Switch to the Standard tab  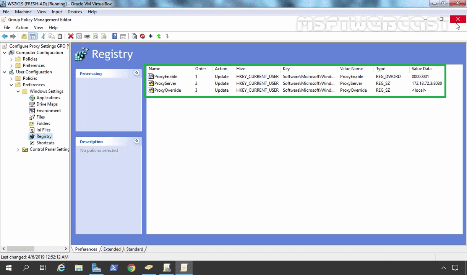135,249
